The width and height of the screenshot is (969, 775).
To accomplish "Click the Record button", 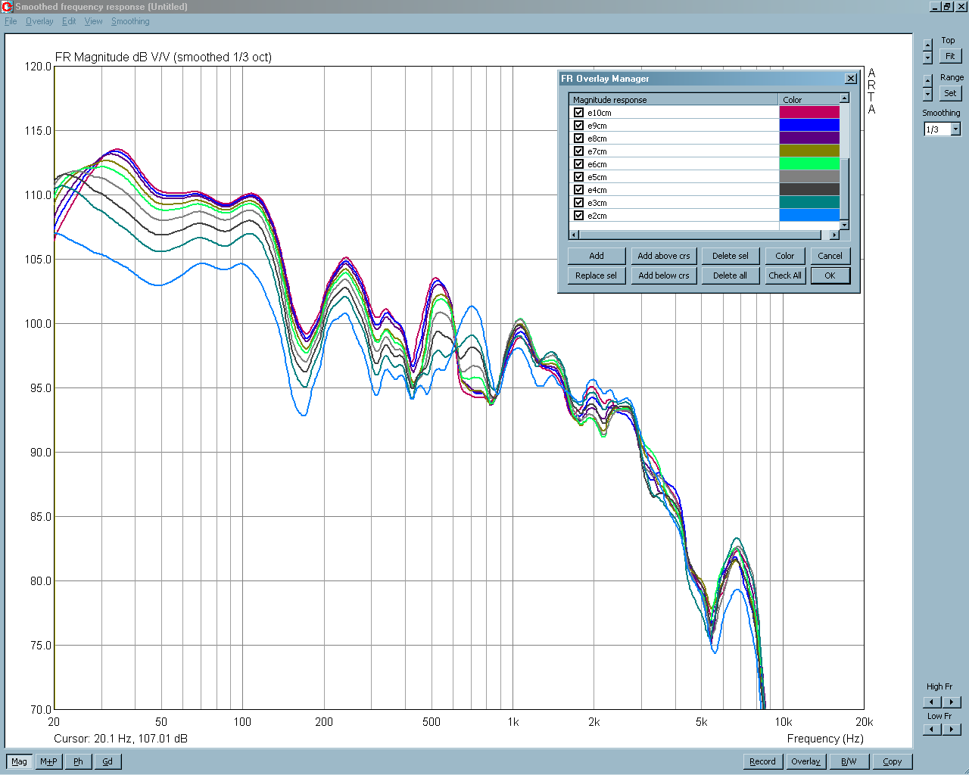I will coord(762,761).
